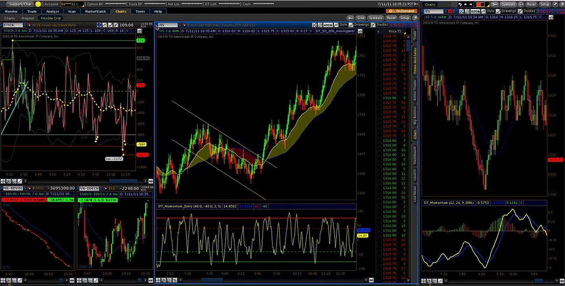Go to the Scan tab
This screenshot has width=565, height=286.
click(72, 12)
